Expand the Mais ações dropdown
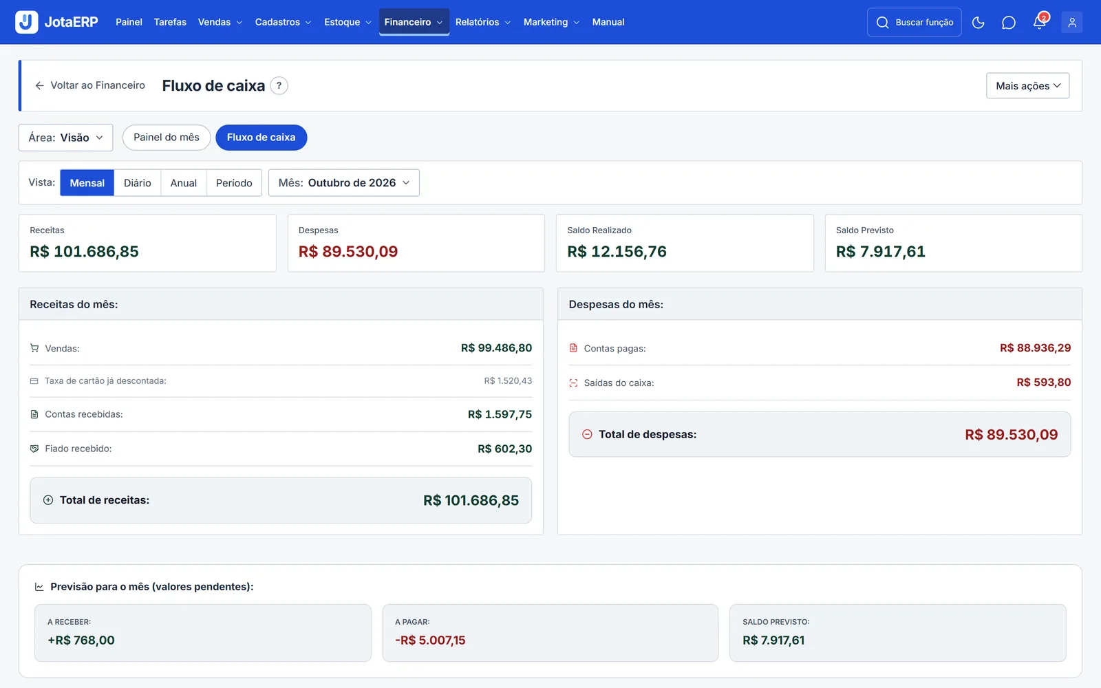1101x688 pixels. coord(1027,86)
